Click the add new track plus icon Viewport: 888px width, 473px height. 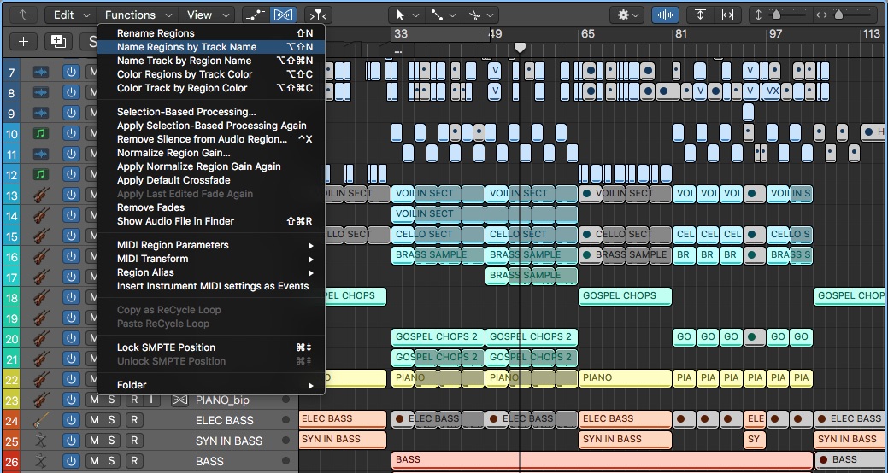click(x=23, y=41)
